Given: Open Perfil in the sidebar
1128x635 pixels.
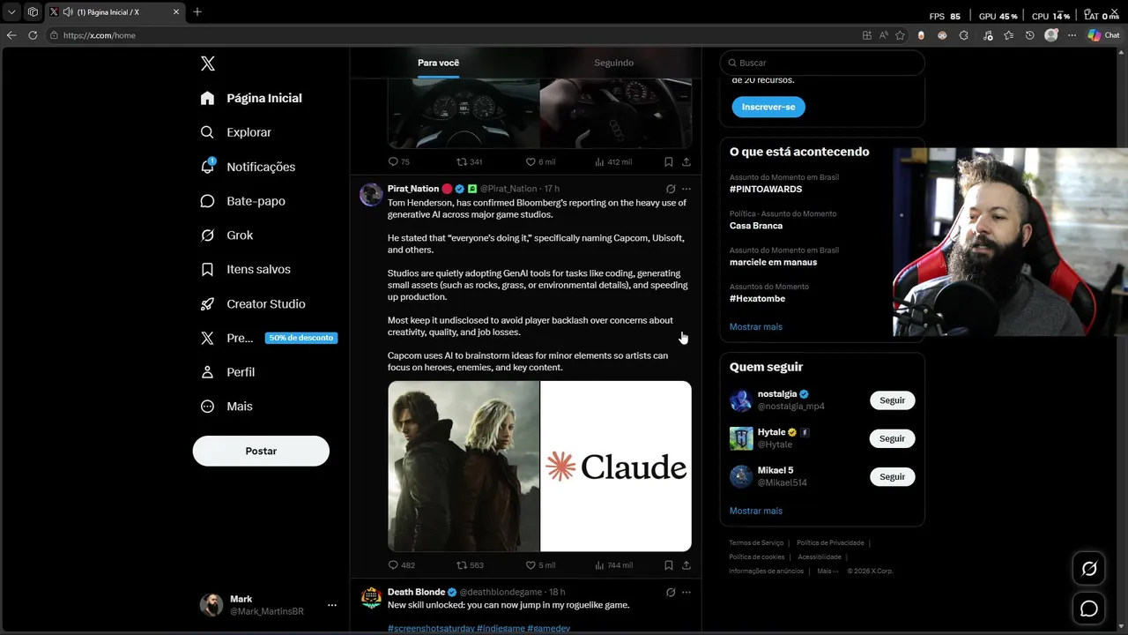Looking at the screenshot, I should [x=227, y=372].
